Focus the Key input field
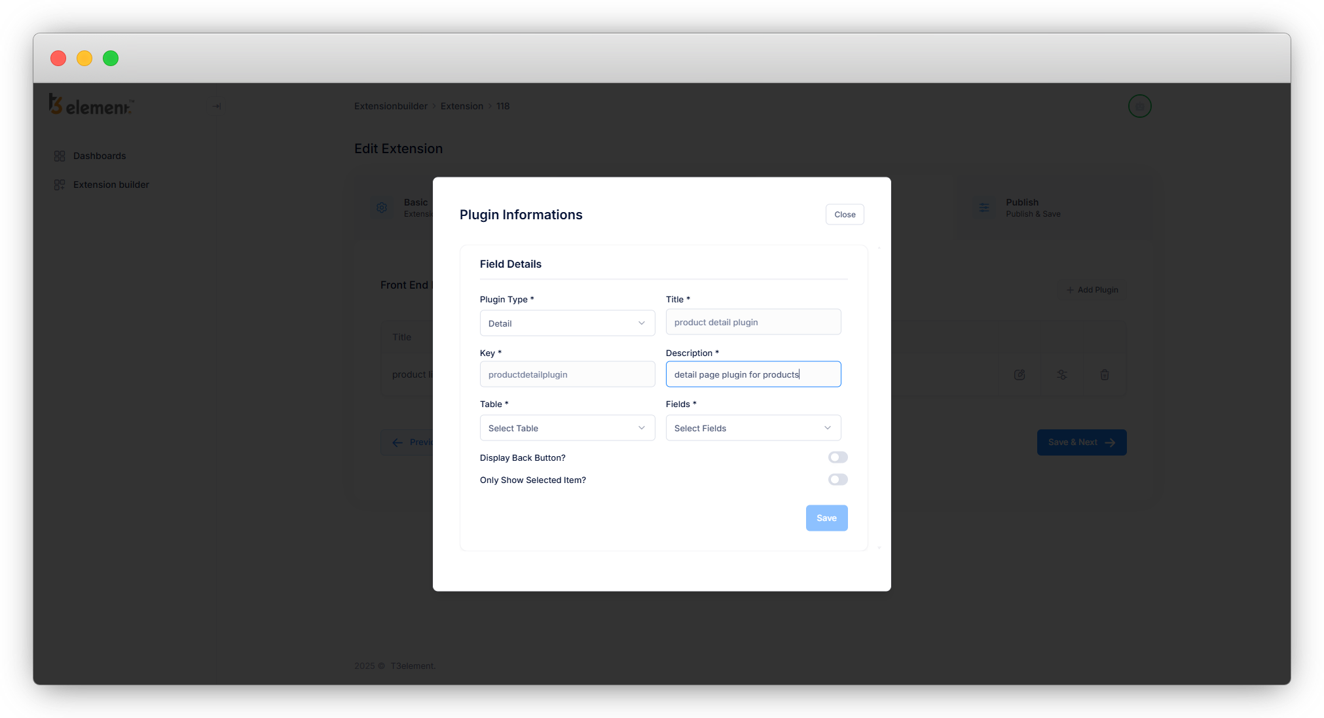This screenshot has width=1324, height=718. tap(567, 374)
